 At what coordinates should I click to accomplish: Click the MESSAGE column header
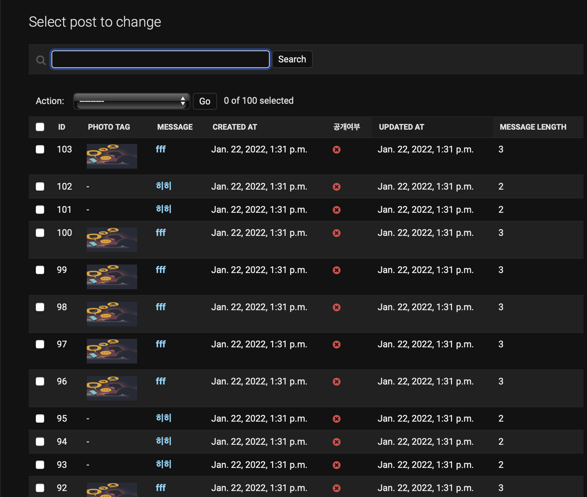175,127
